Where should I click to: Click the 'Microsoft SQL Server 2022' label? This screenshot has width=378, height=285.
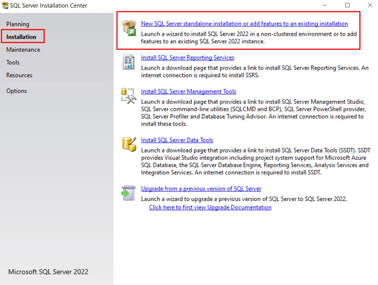click(48, 272)
